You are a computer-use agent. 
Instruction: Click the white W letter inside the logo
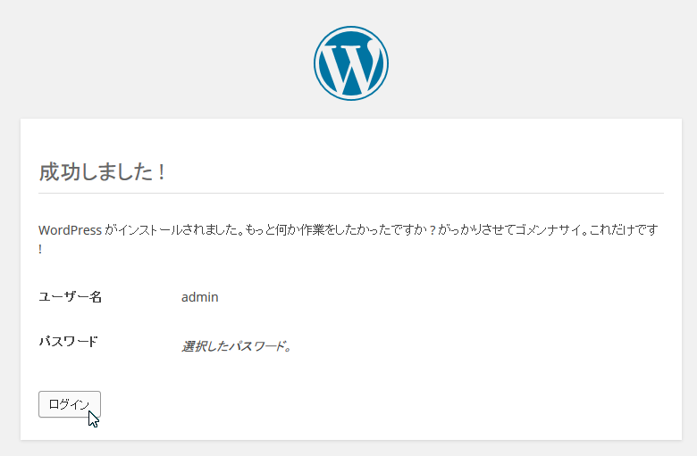pyautogui.click(x=350, y=64)
